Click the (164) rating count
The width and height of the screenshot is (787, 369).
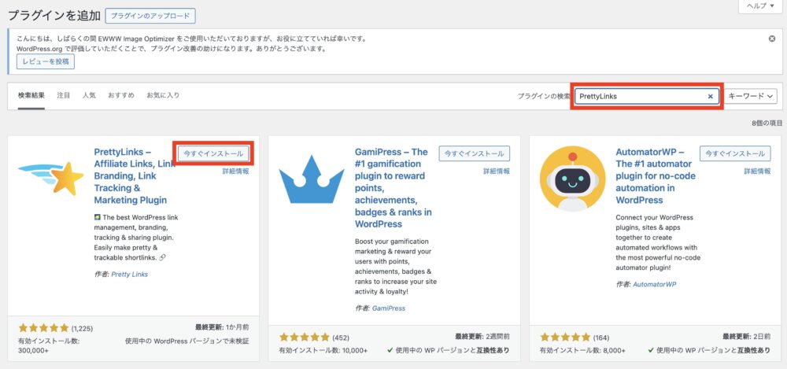coord(601,338)
